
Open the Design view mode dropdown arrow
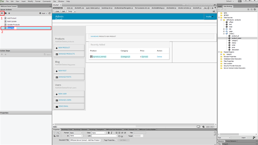pyautogui.click(x=75, y=12)
